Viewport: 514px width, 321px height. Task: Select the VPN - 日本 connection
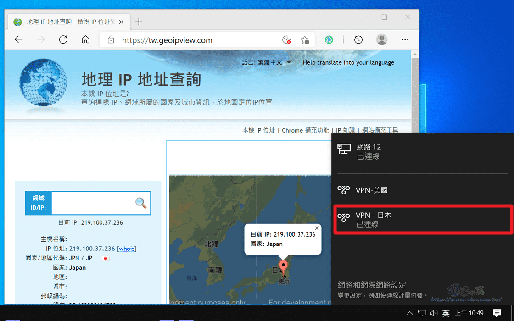point(423,220)
